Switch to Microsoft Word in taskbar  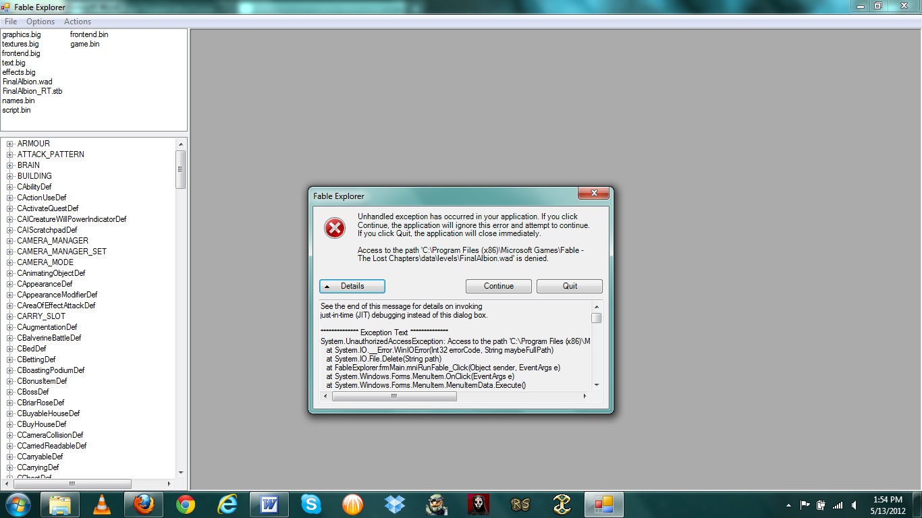(269, 505)
